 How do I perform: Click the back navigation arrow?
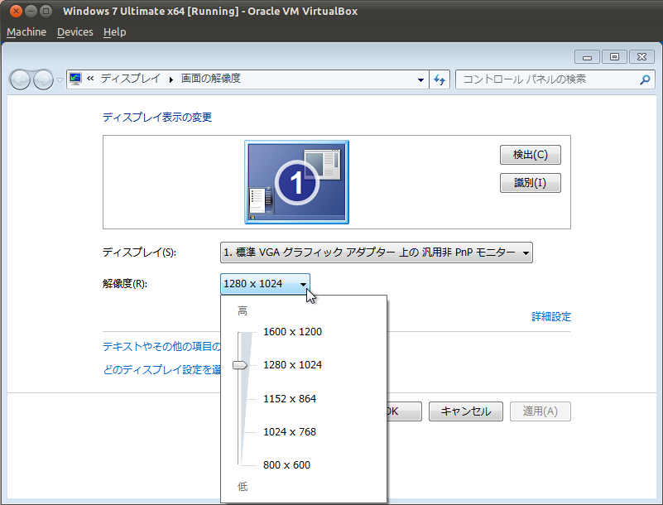pyautogui.click(x=20, y=79)
